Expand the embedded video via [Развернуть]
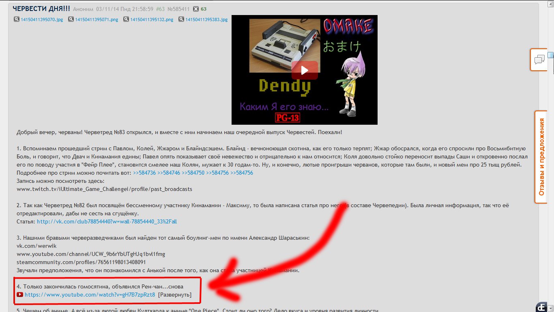554x312 pixels. (x=175, y=295)
